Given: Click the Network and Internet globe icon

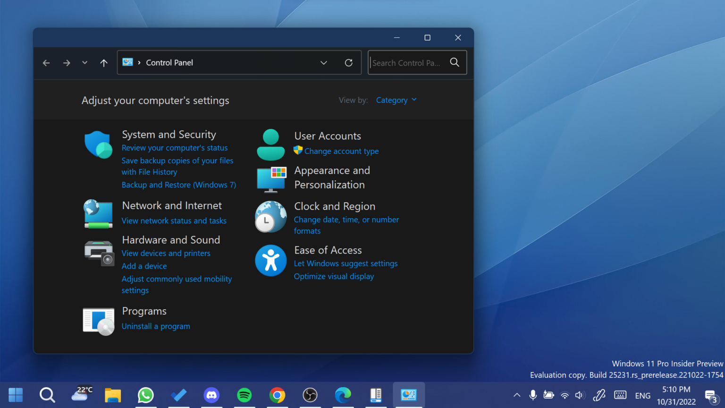Looking at the screenshot, I should tap(98, 213).
